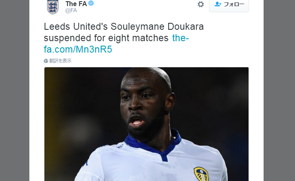Viewport: 295px width, 181px height.
Task: Click the Leeds United crest on the shirt
Action: pos(201,174)
